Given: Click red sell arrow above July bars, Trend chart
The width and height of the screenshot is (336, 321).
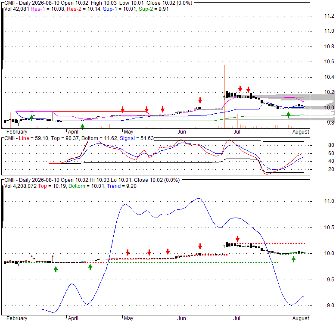Looking at the screenshot, I should 237,239.
